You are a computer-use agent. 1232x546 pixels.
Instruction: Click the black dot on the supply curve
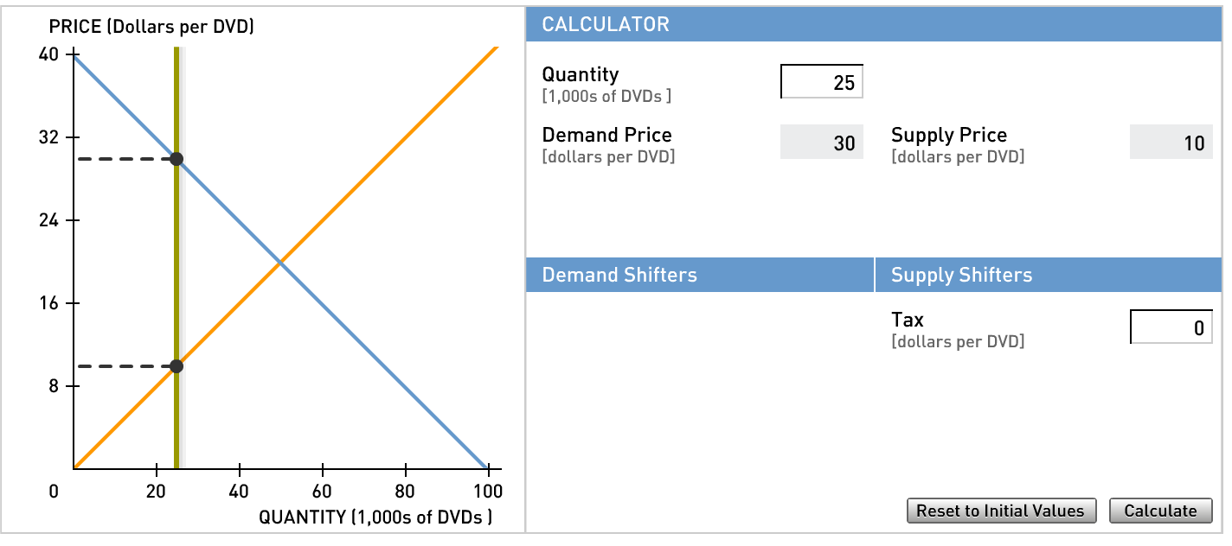[x=176, y=366]
